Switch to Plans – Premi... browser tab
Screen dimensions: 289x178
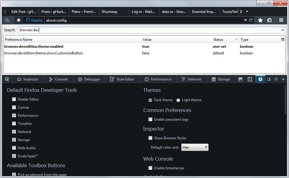tap(84, 12)
